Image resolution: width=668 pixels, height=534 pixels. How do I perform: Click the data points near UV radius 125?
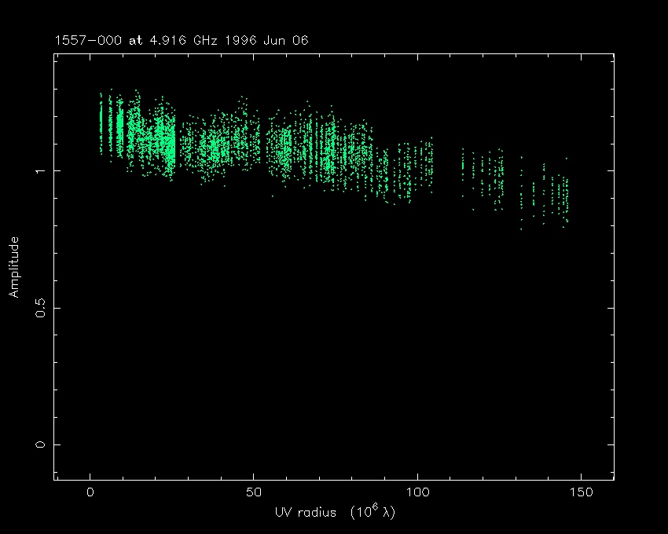point(498,177)
